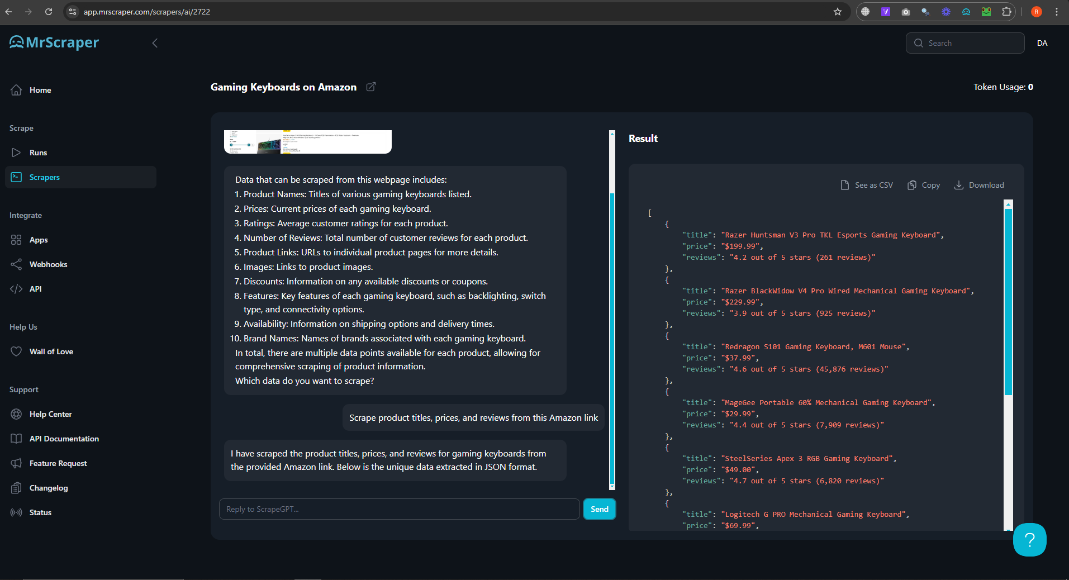Viewport: 1069px width, 580px height.
Task: Open the help question mark bubble
Action: [x=1029, y=540]
